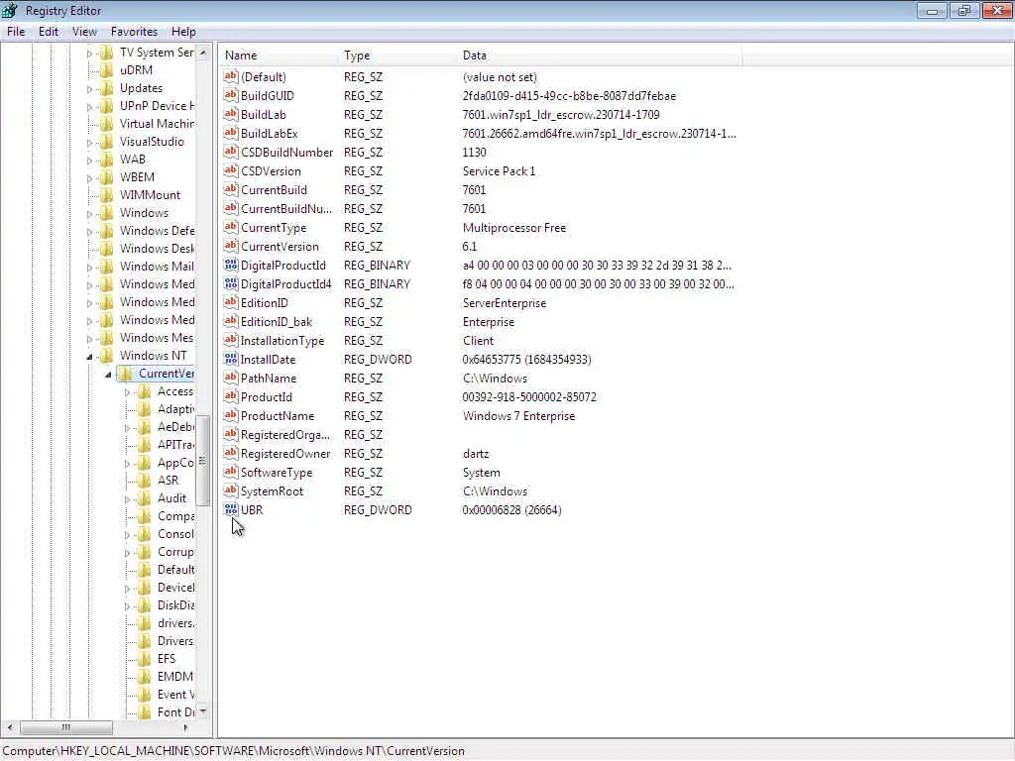Select the Windows key in tree
1015x761 pixels.
click(x=144, y=213)
